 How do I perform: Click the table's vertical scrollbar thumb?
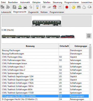coord(90,53)
